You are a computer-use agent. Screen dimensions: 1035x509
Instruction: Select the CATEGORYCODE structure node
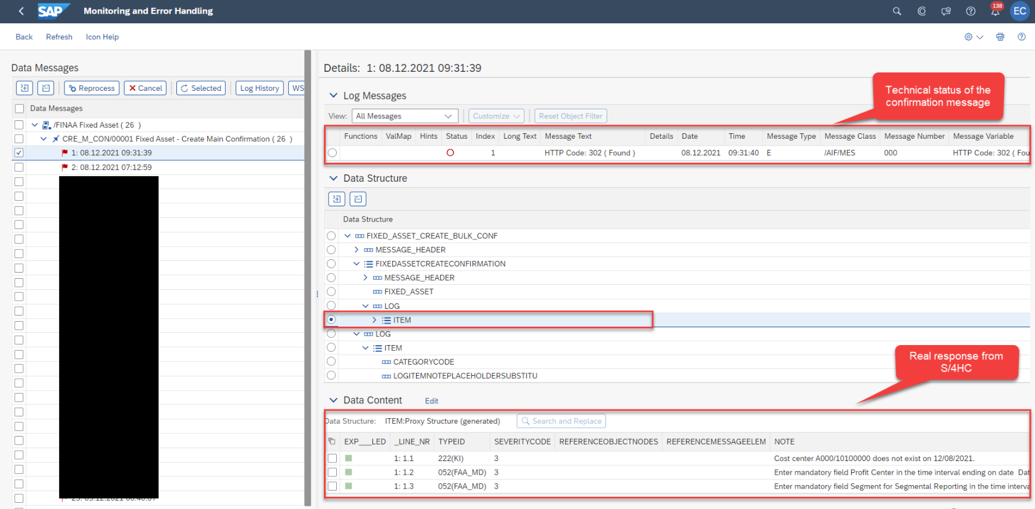coord(423,362)
